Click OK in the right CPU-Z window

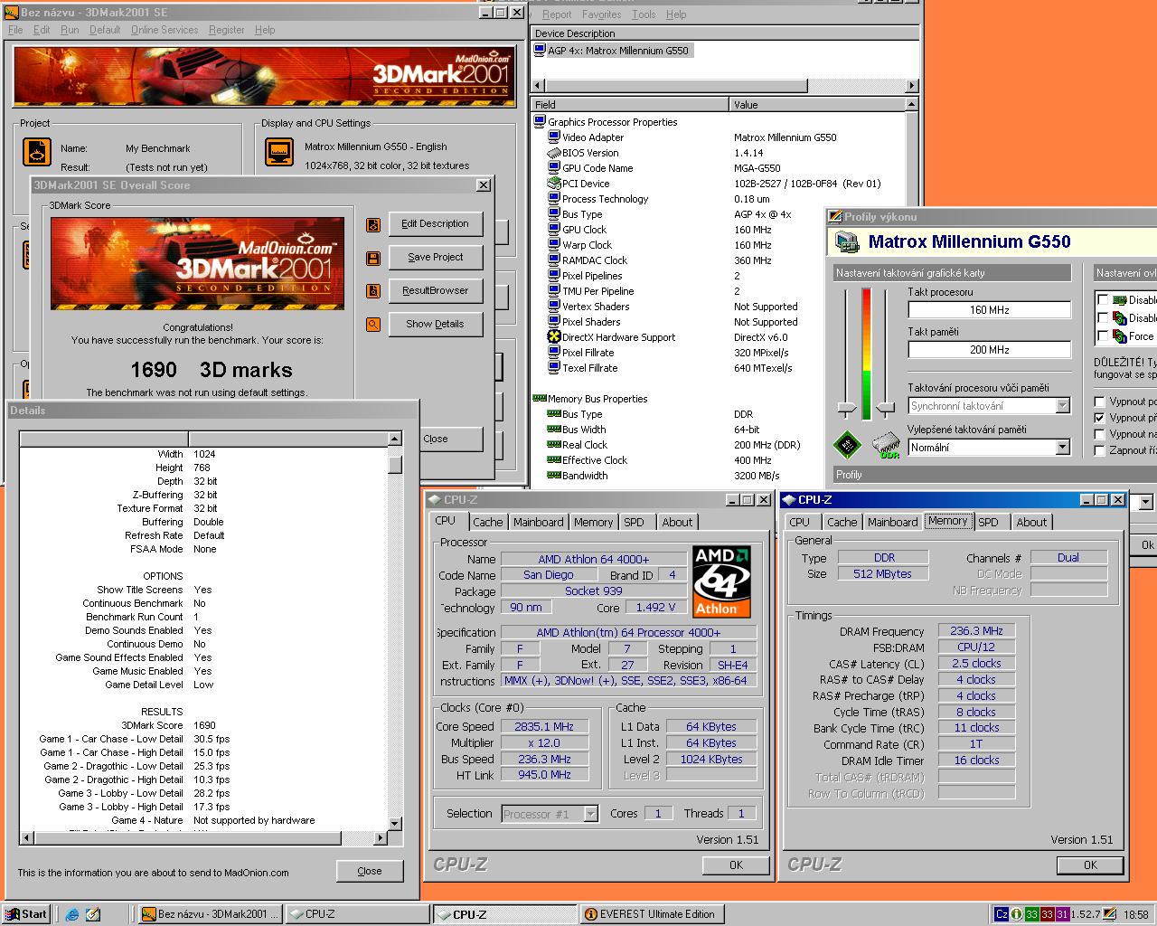point(1090,865)
